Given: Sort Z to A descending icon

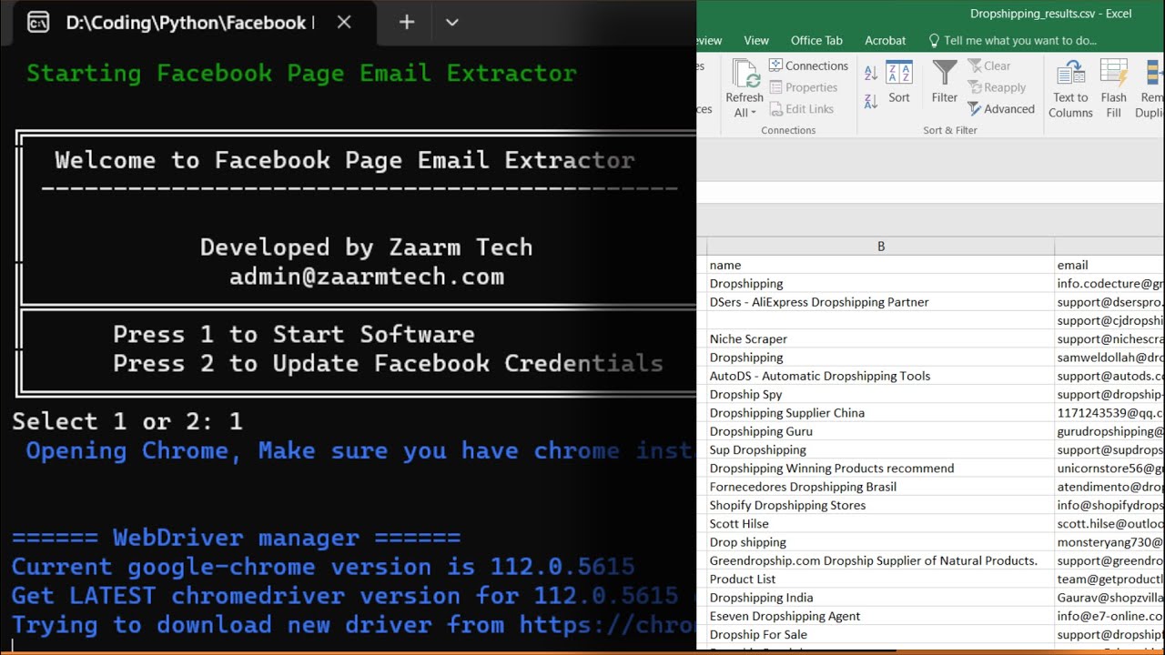Looking at the screenshot, I should click(871, 101).
